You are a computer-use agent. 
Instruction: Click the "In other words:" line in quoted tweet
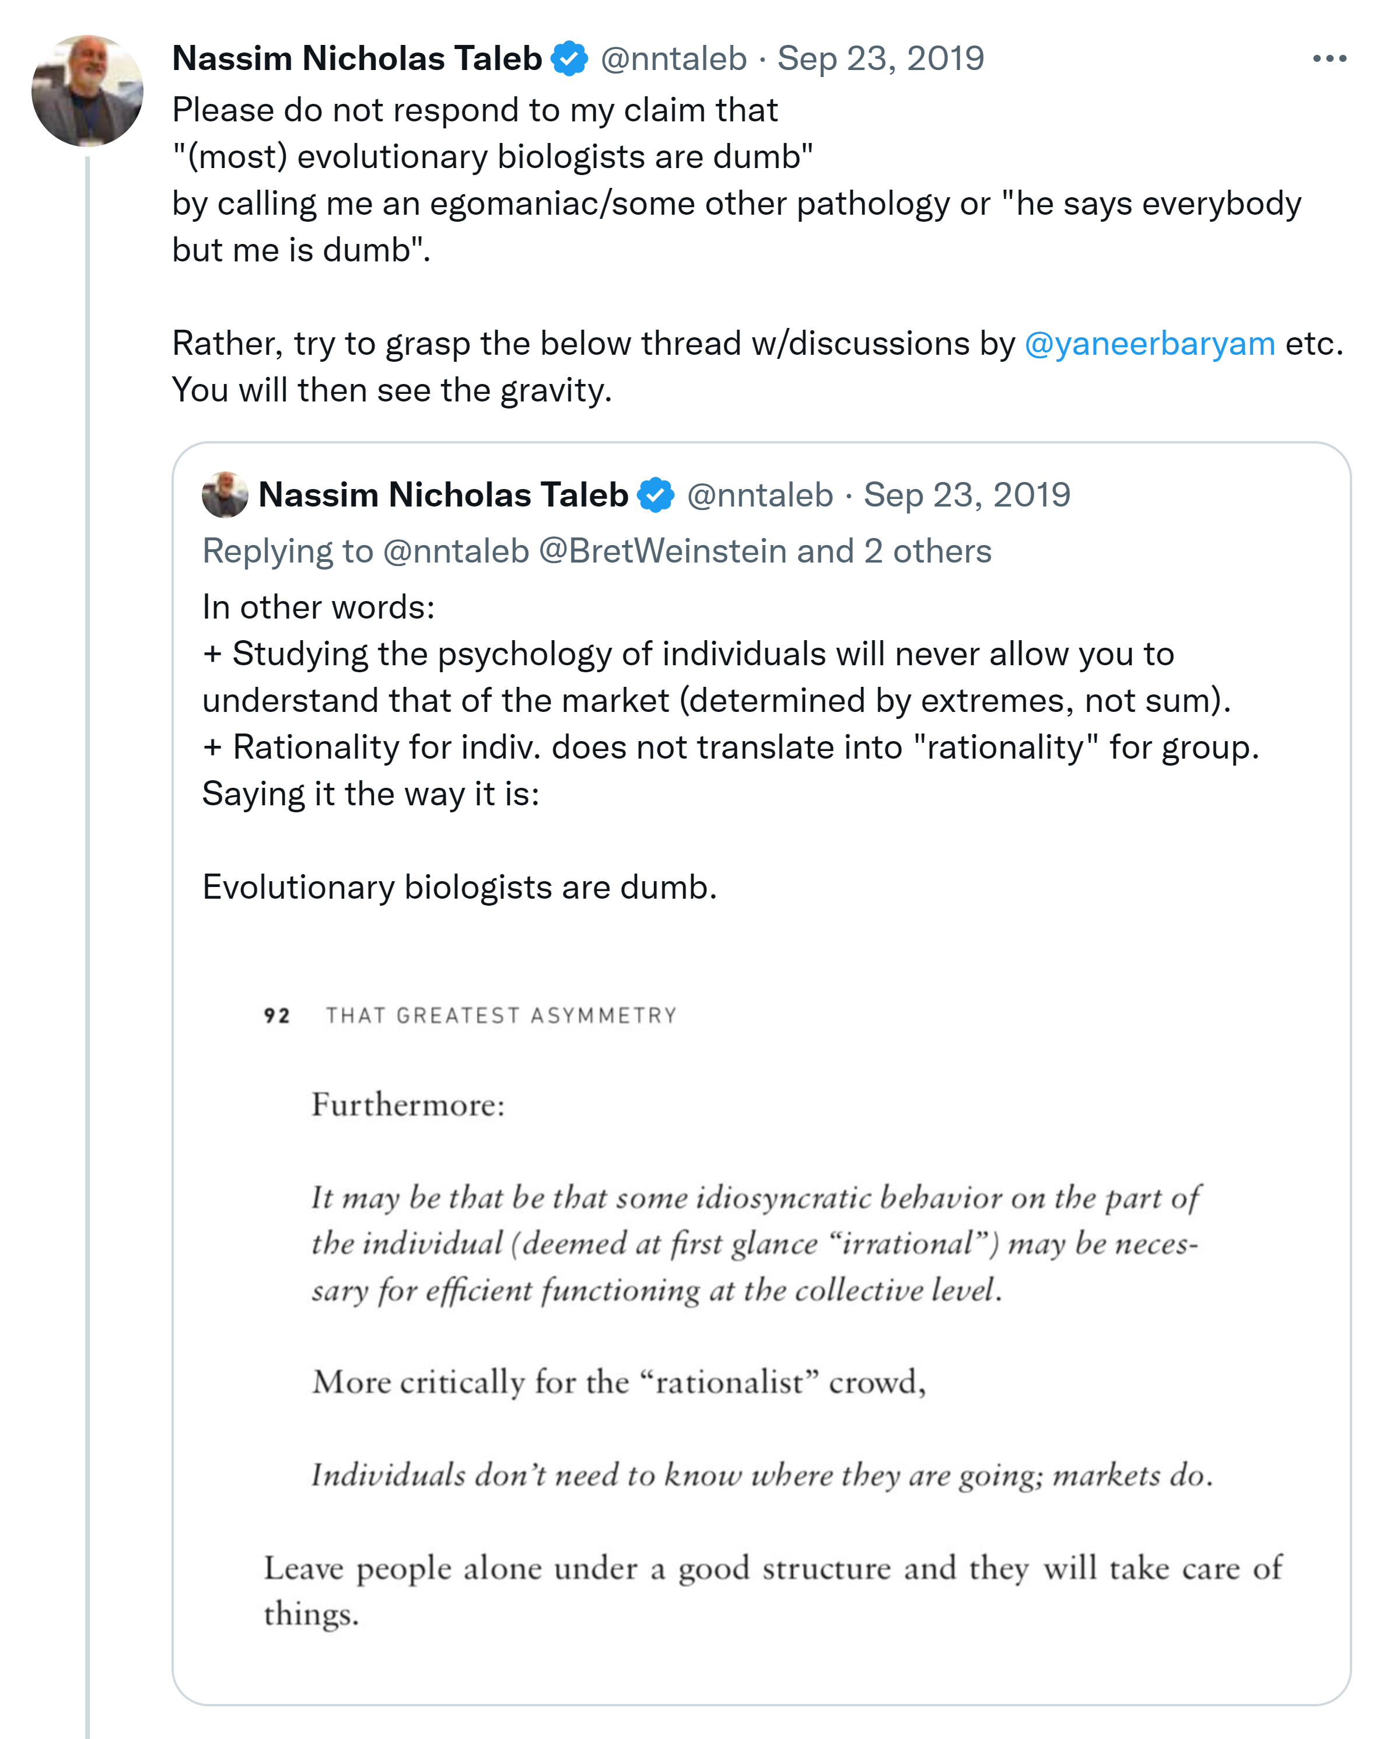(x=318, y=607)
